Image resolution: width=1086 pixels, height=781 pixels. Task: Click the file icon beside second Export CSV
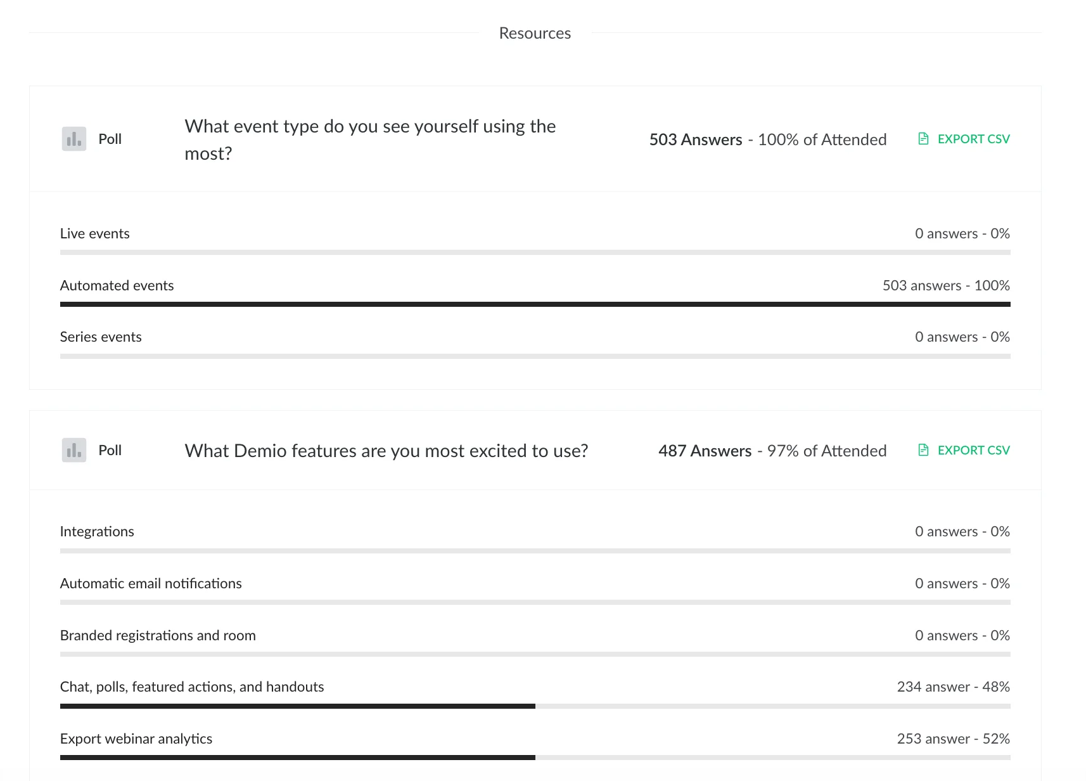pyautogui.click(x=923, y=450)
